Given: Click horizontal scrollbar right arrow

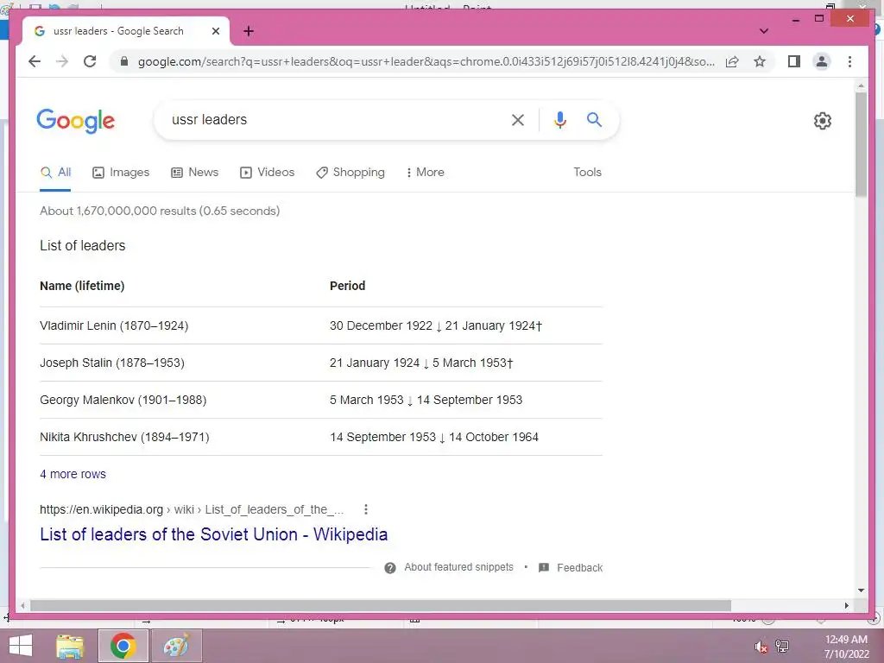Looking at the screenshot, I should coord(846,605).
